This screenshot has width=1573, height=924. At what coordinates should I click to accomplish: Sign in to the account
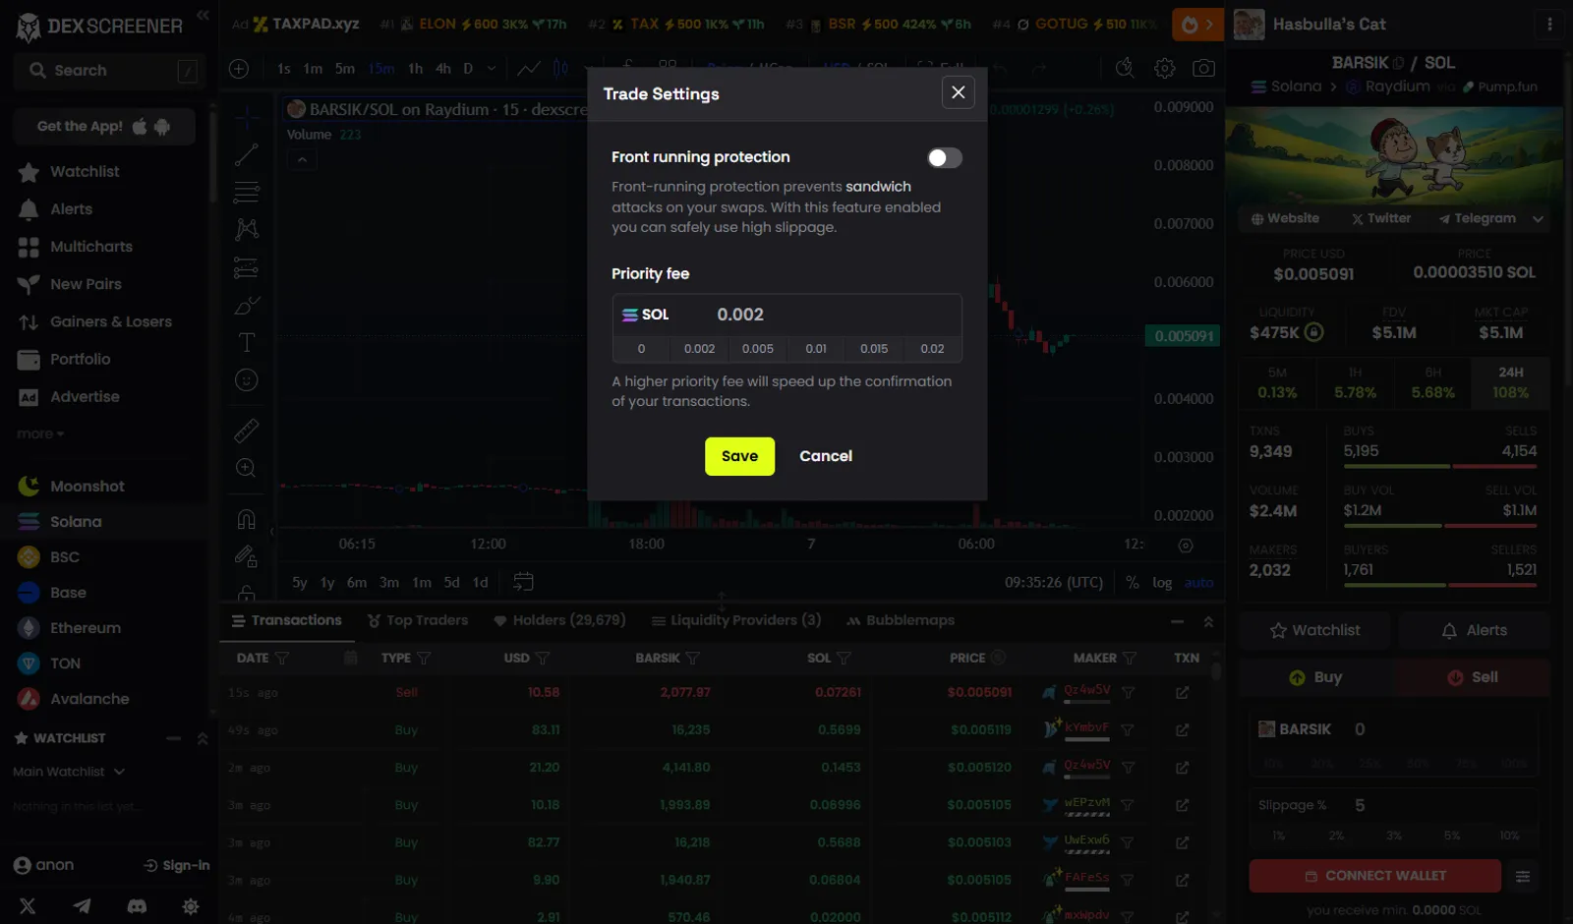[x=177, y=865]
